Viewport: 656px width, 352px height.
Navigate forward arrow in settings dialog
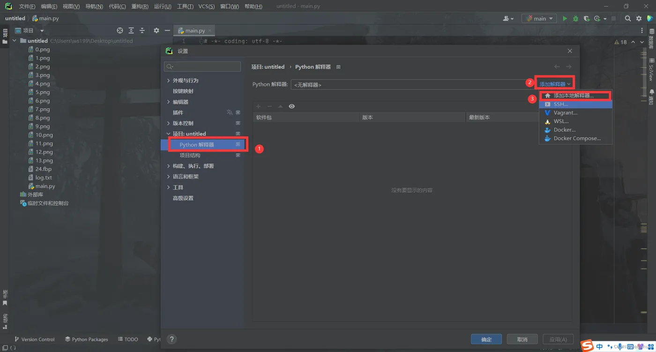(x=568, y=67)
